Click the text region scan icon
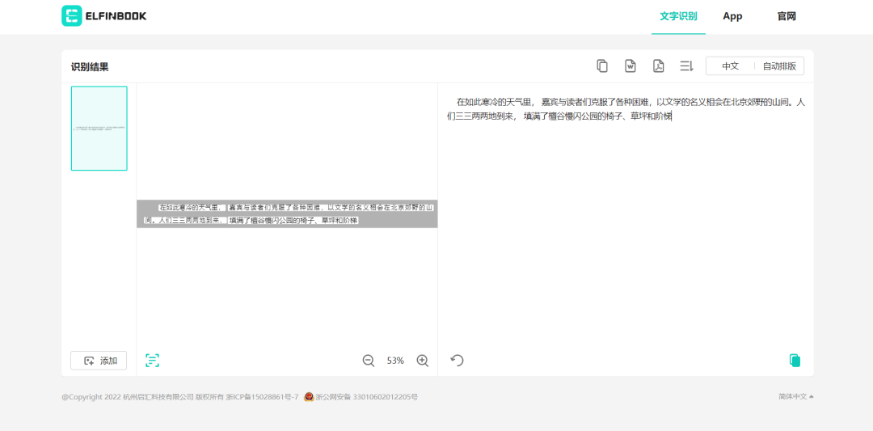The height and width of the screenshot is (431, 873). click(152, 361)
